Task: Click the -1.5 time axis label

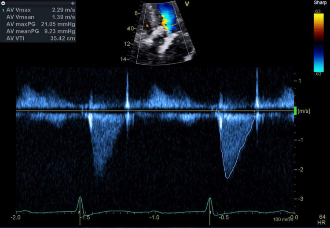Action: (x=85, y=217)
